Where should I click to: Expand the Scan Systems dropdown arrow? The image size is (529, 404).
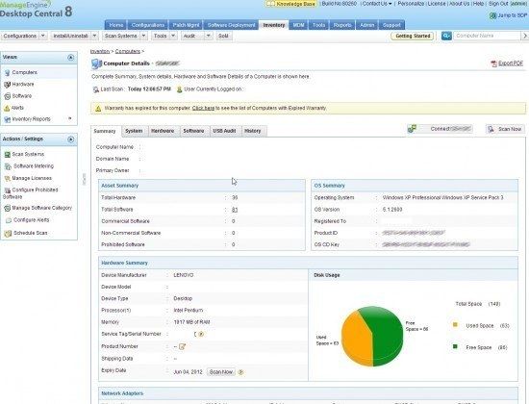click(143, 36)
